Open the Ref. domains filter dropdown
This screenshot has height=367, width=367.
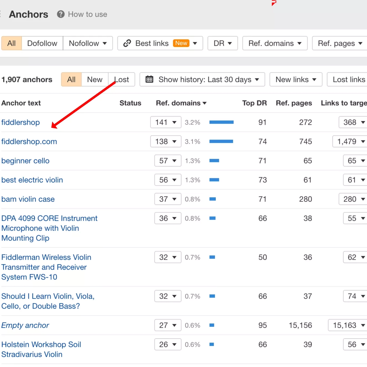(275, 43)
